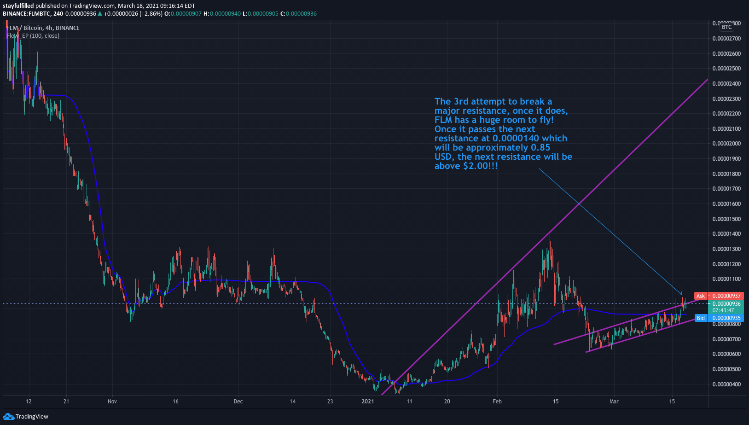Open the stayfulfilled author name

coord(18,6)
